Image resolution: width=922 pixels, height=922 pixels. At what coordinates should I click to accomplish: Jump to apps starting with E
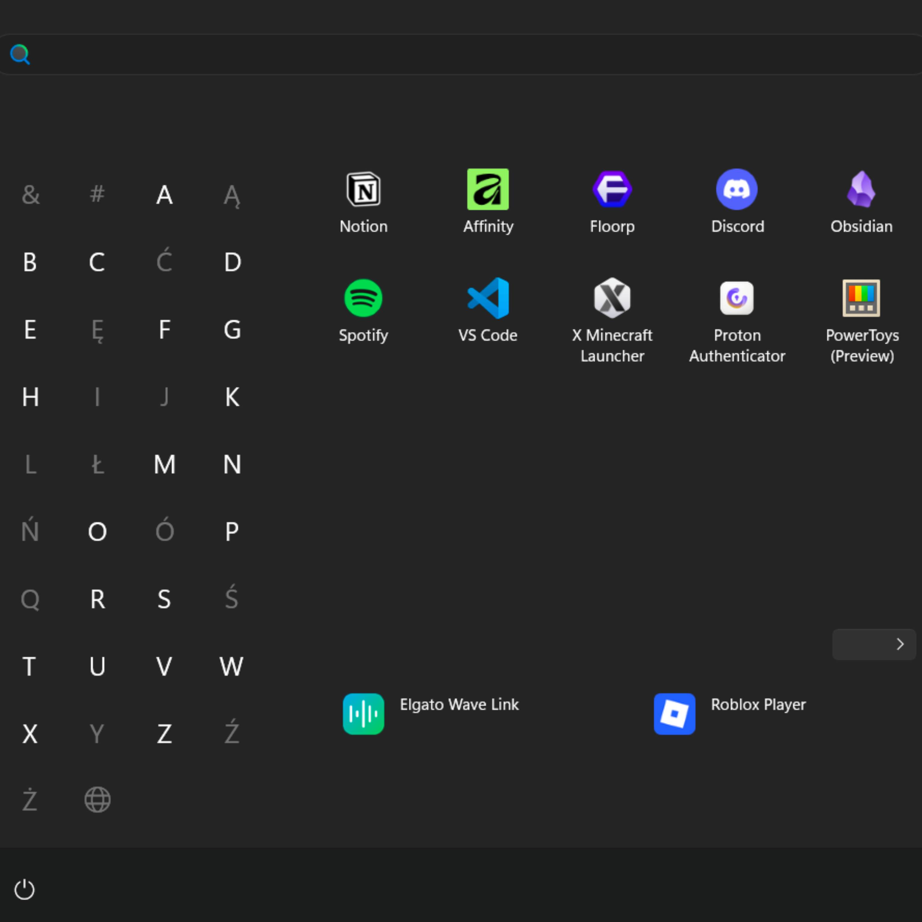pyautogui.click(x=30, y=329)
